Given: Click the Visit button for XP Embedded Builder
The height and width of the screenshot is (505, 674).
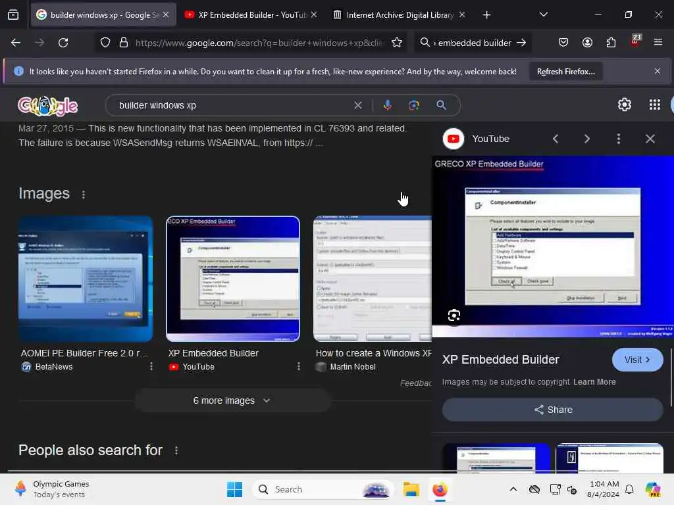Looking at the screenshot, I should click(x=637, y=360).
